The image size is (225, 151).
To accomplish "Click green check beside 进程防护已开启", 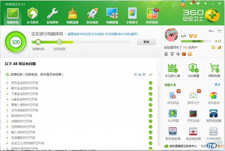I will coord(150,121).
